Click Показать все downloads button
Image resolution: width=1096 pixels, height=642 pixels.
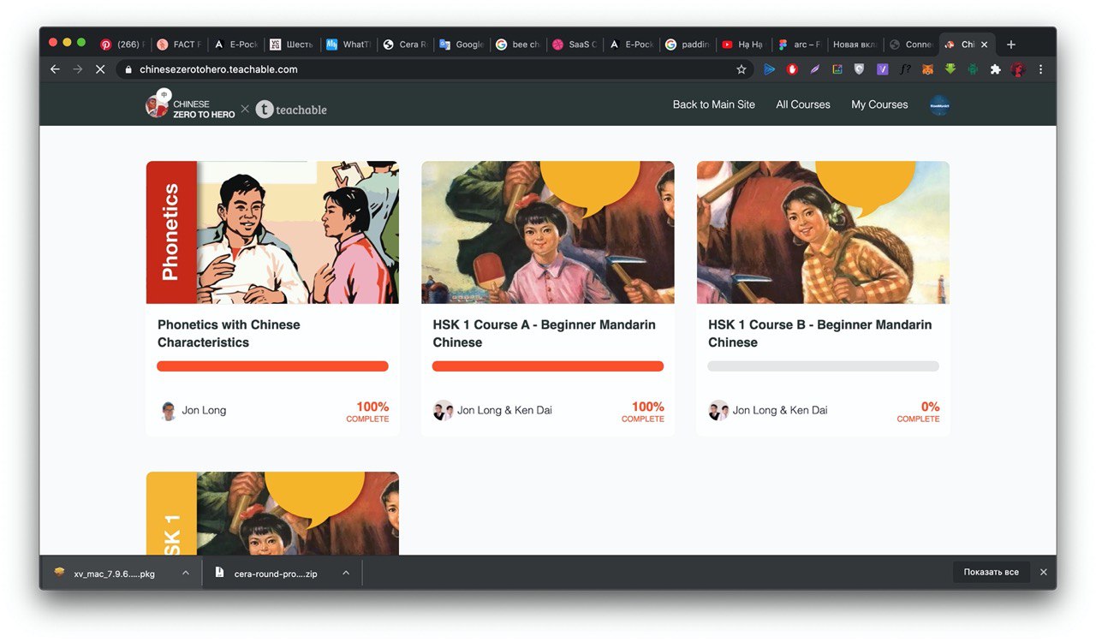pos(991,572)
